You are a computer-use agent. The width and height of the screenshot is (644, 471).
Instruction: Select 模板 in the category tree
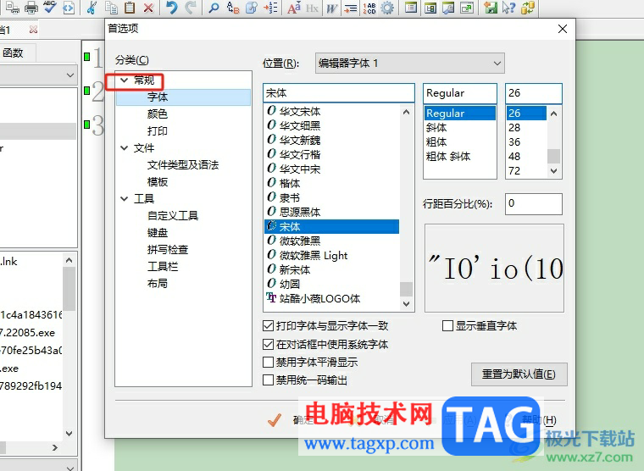(158, 182)
